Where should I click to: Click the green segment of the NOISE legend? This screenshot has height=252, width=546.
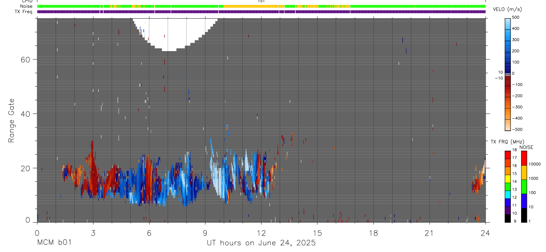point(524,187)
